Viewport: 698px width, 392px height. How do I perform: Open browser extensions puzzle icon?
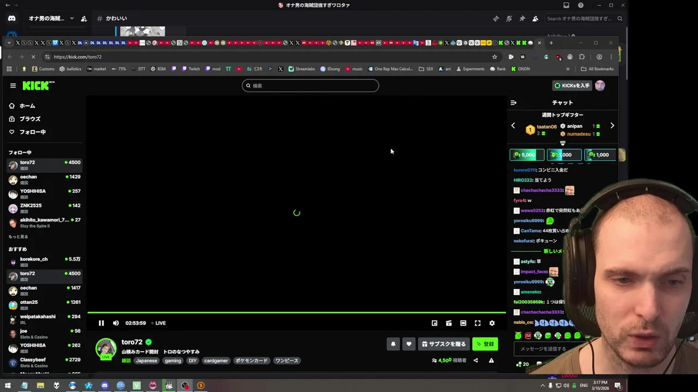coord(582,57)
